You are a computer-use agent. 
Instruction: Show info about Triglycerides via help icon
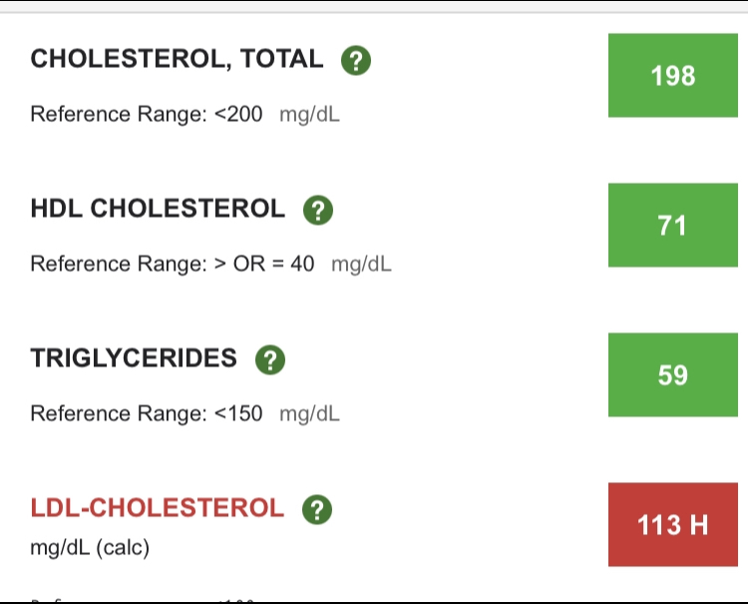pyautogui.click(x=270, y=359)
